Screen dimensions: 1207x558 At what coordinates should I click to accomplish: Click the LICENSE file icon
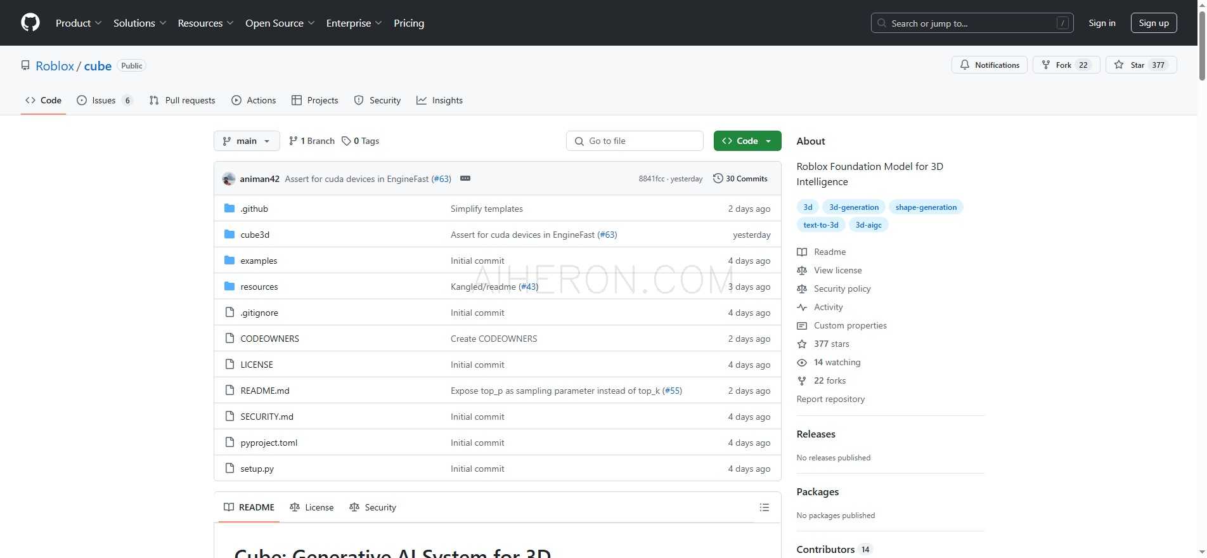[229, 365]
